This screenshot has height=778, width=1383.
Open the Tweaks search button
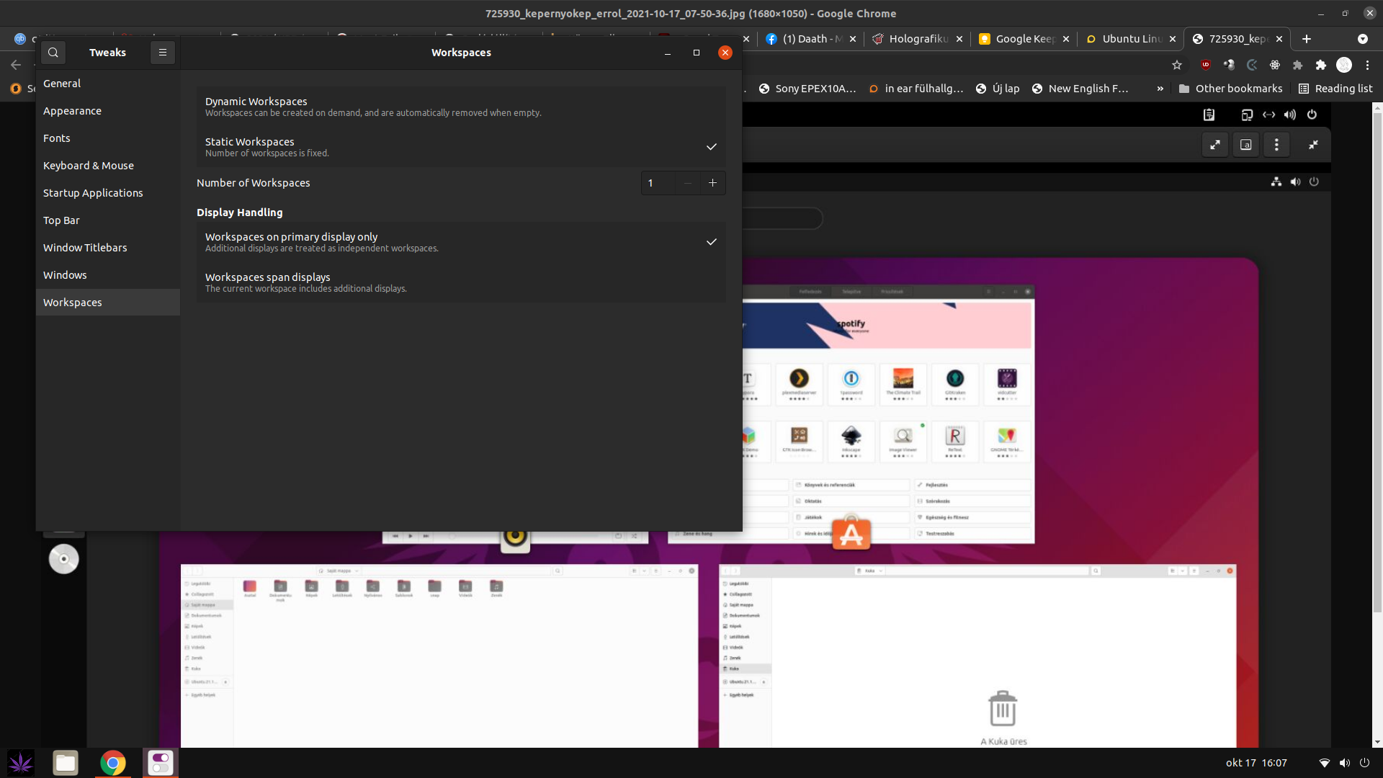click(53, 53)
